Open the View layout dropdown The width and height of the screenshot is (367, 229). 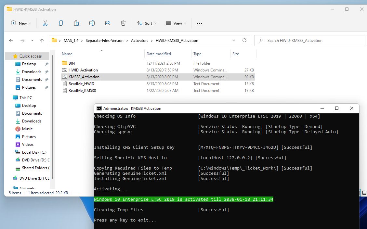point(176,23)
